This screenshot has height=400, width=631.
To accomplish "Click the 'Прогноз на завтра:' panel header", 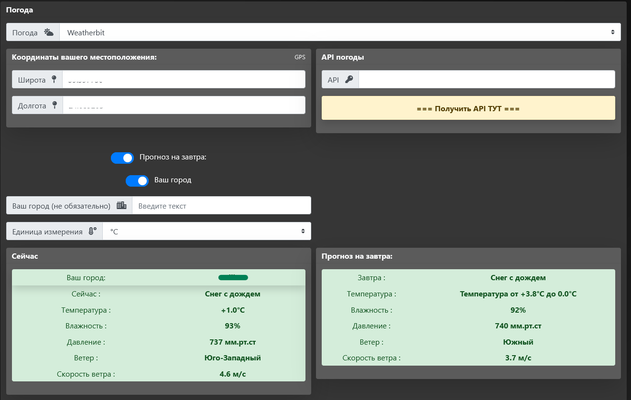I will tap(357, 256).
